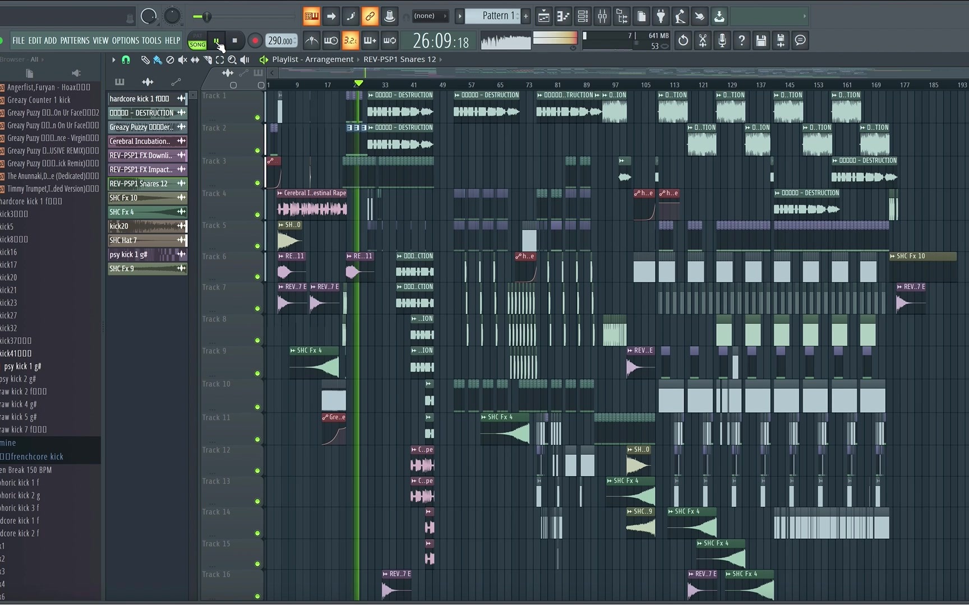
Task: Open the Mixer view
Action: click(602, 17)
